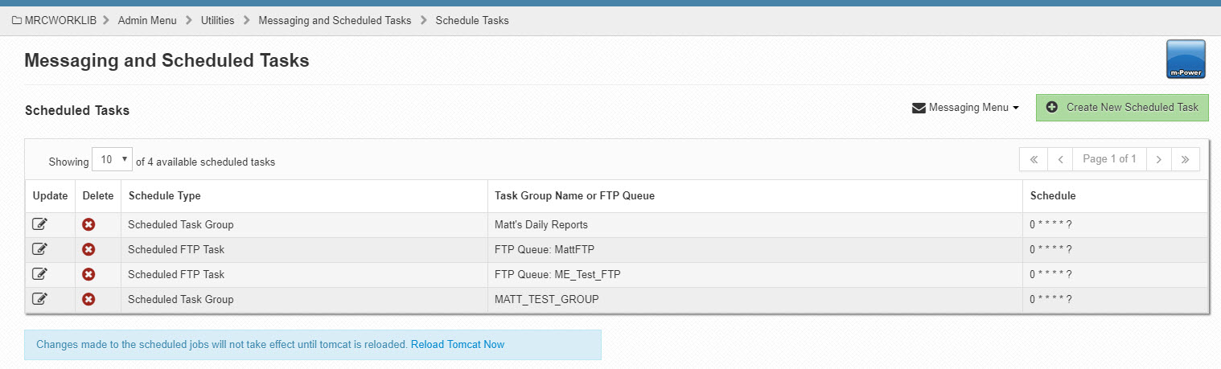Edit the ME_Test_FTP scheduled task
Image resolution: width=1221 pixels, height=369 pixels.
(39, 274)
